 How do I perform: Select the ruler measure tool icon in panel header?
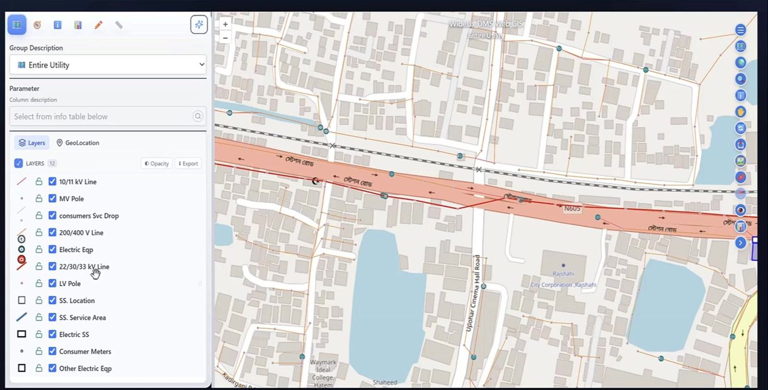tap(118, 25)
